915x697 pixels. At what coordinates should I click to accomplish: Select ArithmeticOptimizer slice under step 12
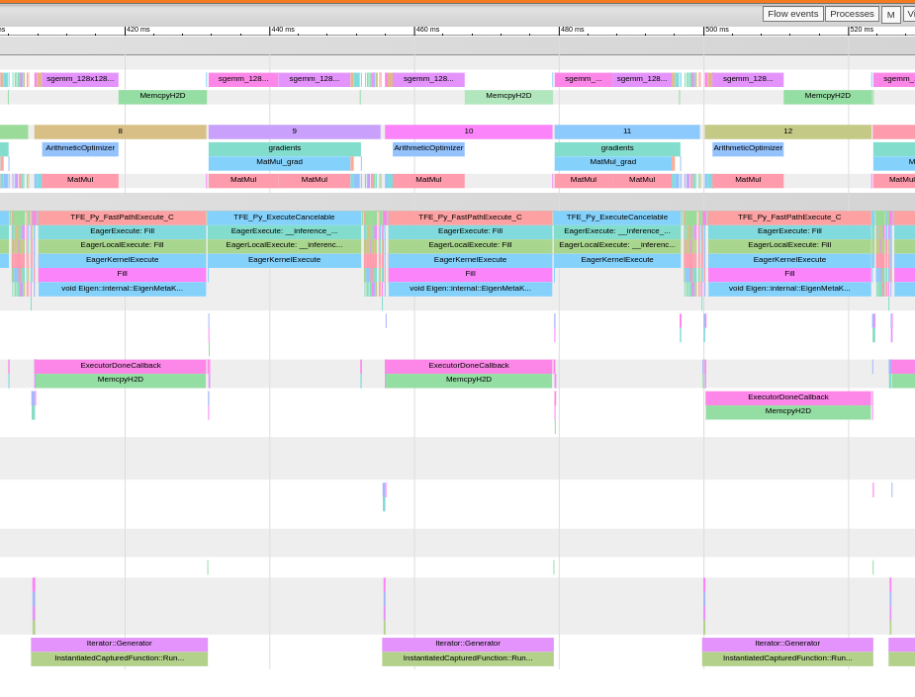coord(748,148)
